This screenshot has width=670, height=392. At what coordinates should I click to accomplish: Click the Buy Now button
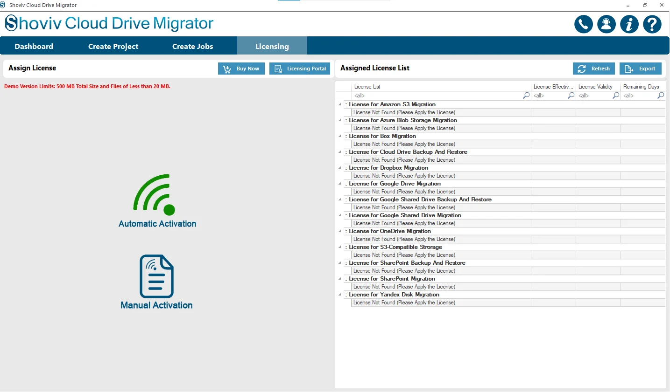click(x=241, y=69)
